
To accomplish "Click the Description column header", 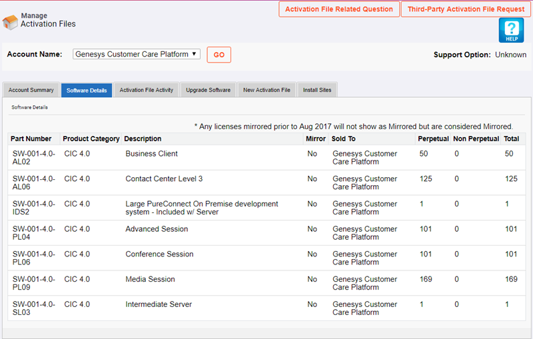I will pos(143,139).
